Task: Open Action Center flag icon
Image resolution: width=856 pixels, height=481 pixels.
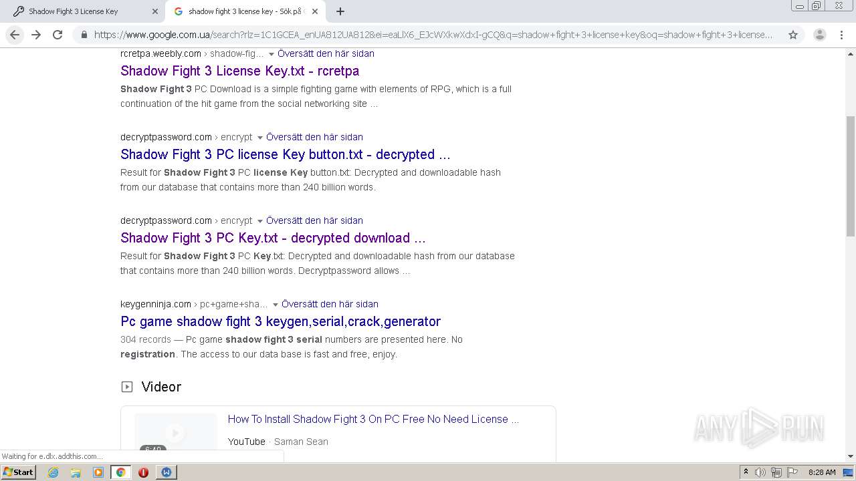Action: [x=792, y=472]
